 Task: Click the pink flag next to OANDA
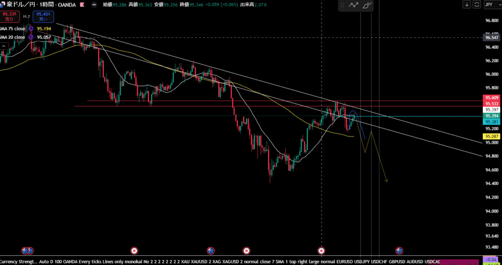tap(81, 5)
